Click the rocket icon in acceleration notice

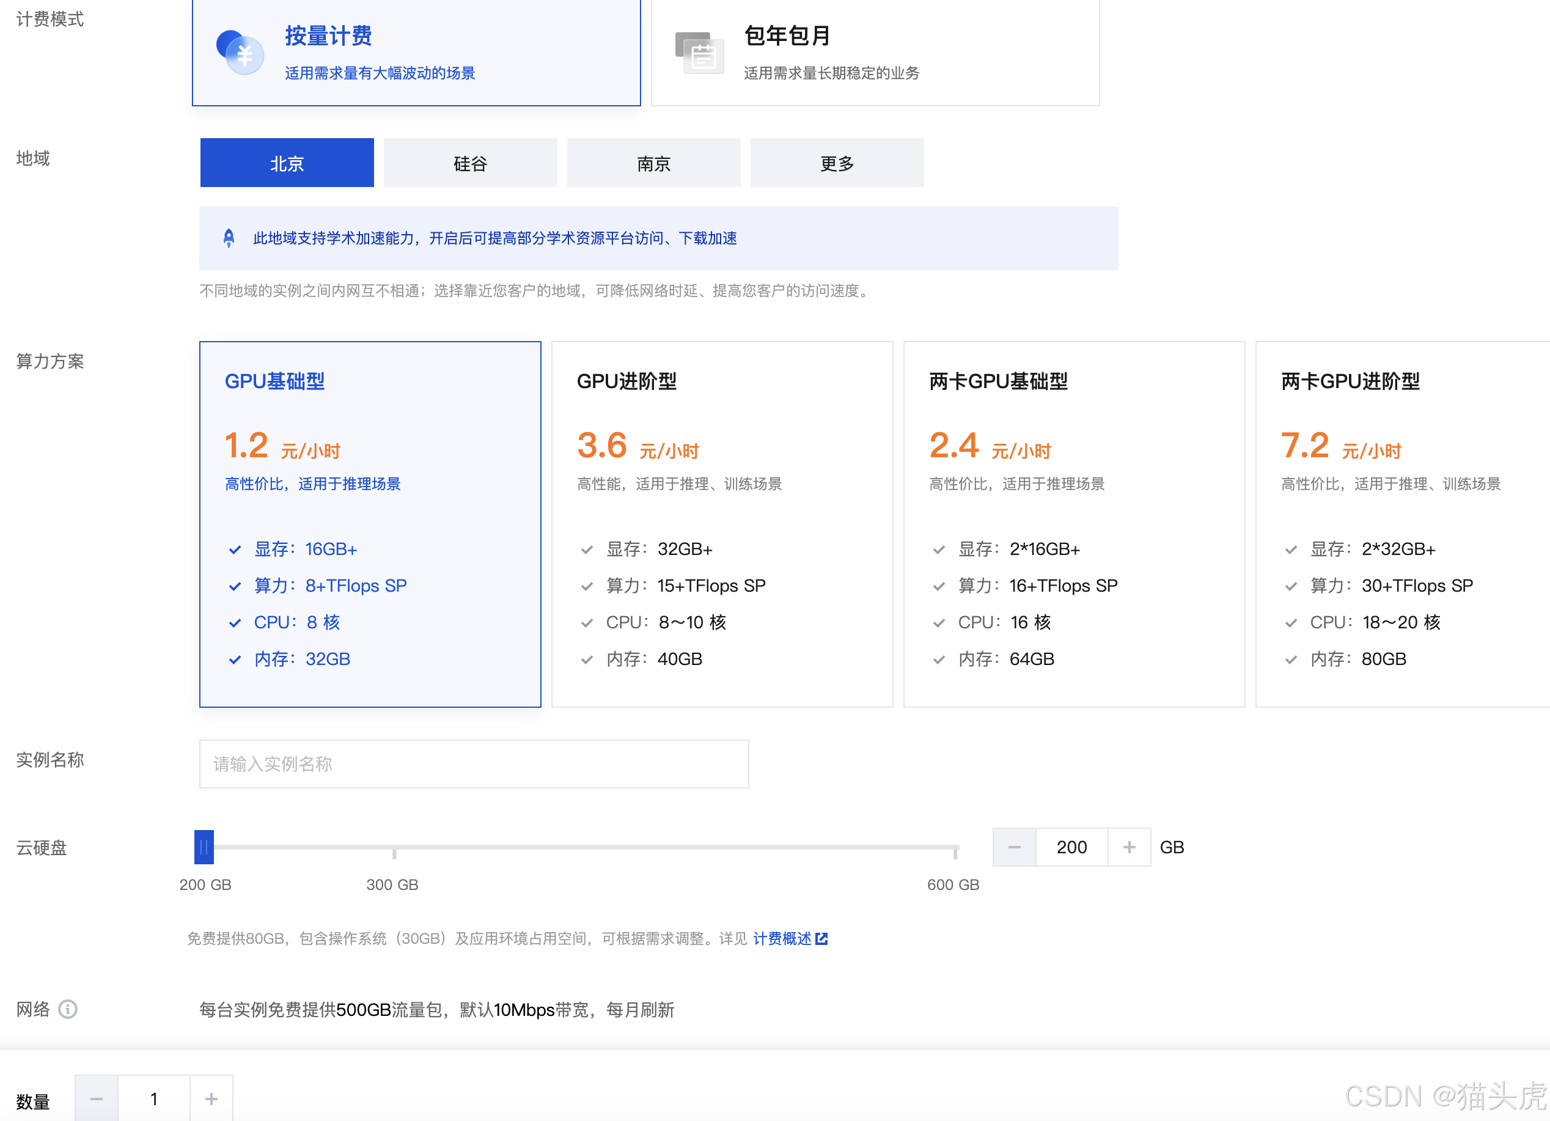pos(229,238)
